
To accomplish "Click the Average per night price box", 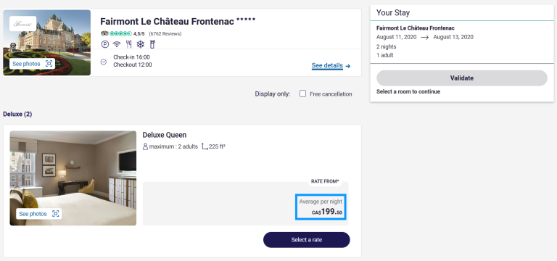I will 321,207.
